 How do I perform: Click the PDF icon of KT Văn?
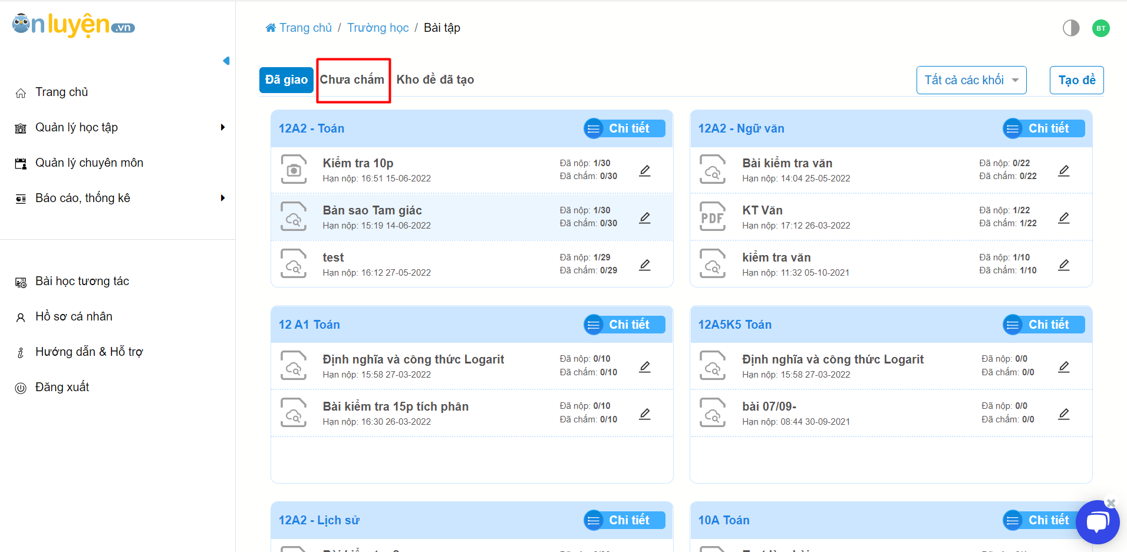click(x=713, y=217)
